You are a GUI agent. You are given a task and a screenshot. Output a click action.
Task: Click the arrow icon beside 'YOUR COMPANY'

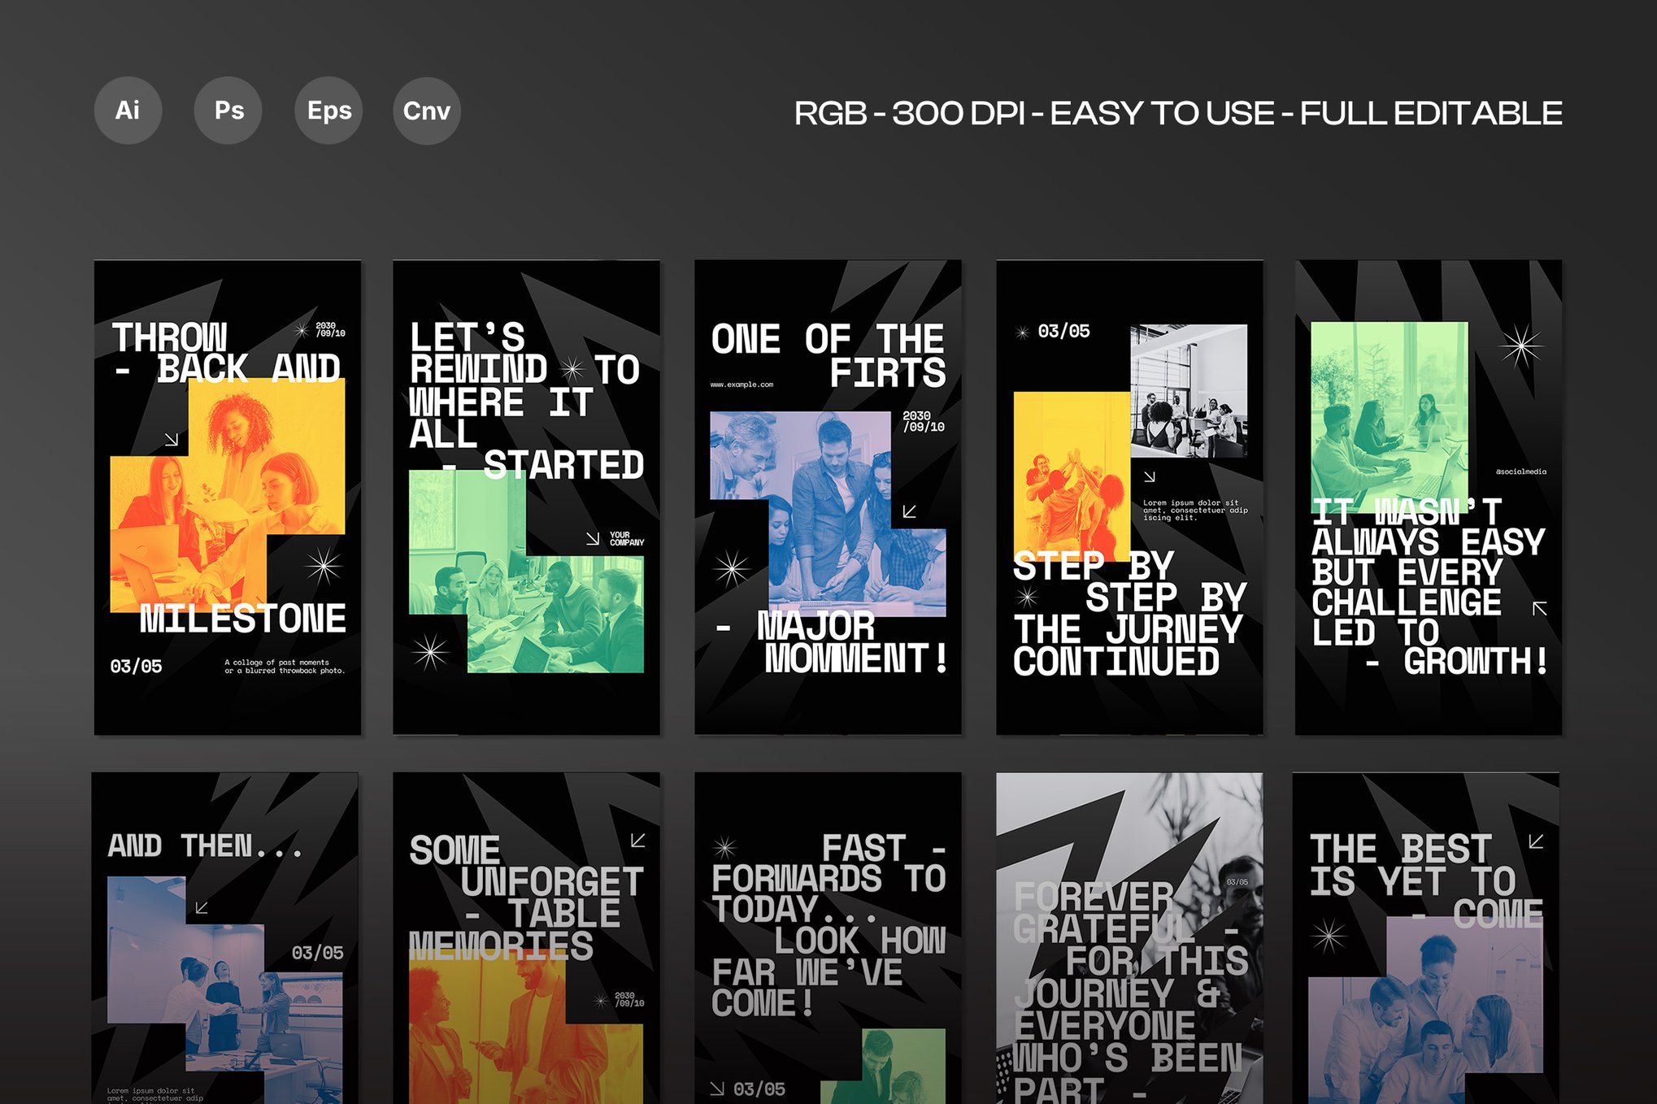[x=593, y=539]
